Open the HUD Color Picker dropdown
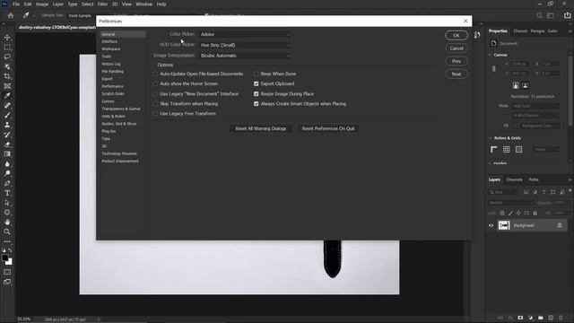Image resolution: width=574 pixels, height=323 pixels. [245, 45]
